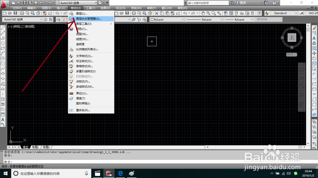
Task: Open the 工具(T) menu
Action: 90,8
